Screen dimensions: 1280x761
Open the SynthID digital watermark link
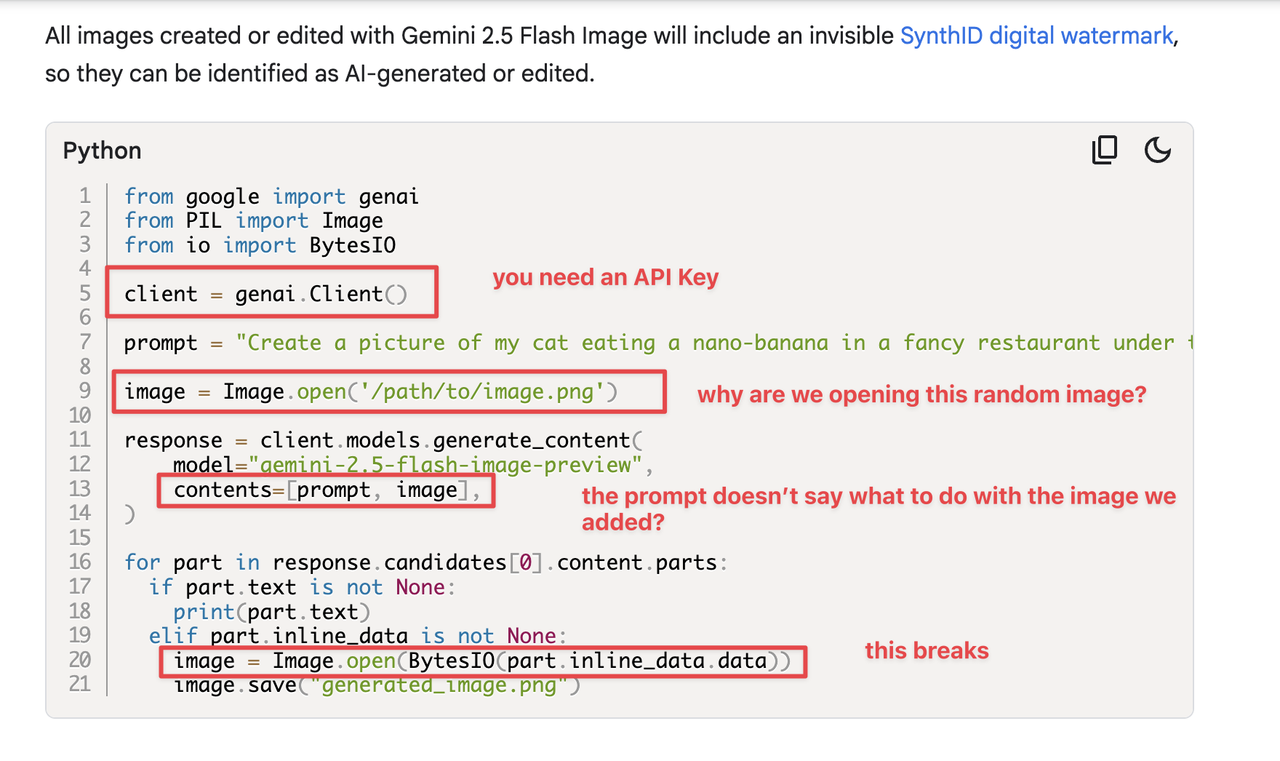(x=1036, y=36)
